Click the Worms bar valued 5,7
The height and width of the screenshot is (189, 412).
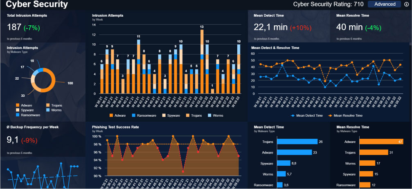[x=281, y=174]
